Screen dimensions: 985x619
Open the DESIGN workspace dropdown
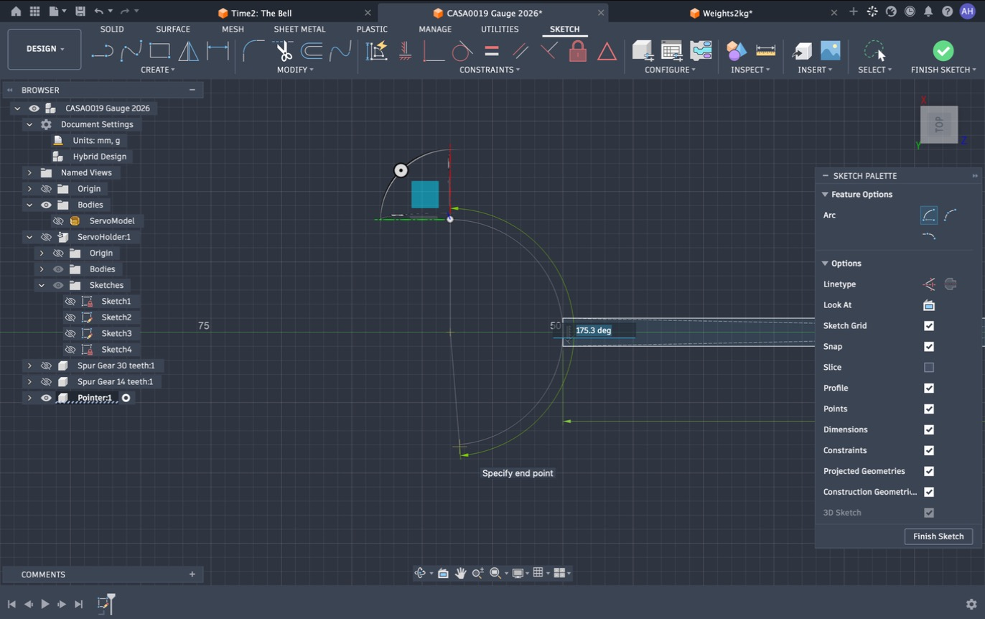click(45, 49)
